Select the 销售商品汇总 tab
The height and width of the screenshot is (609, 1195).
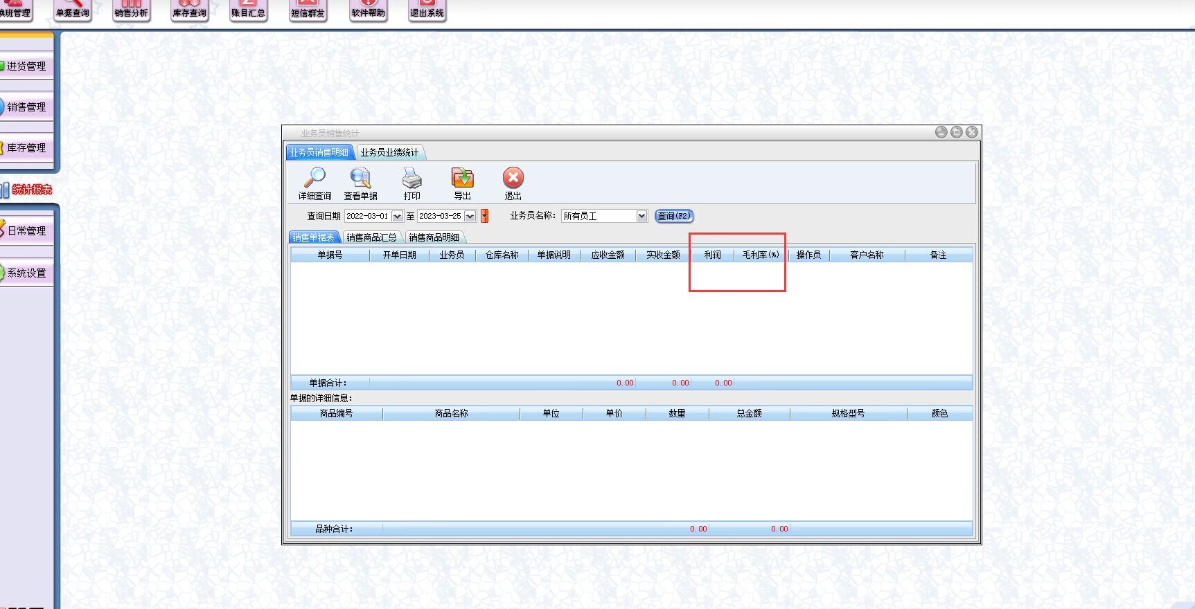point(371,237)
